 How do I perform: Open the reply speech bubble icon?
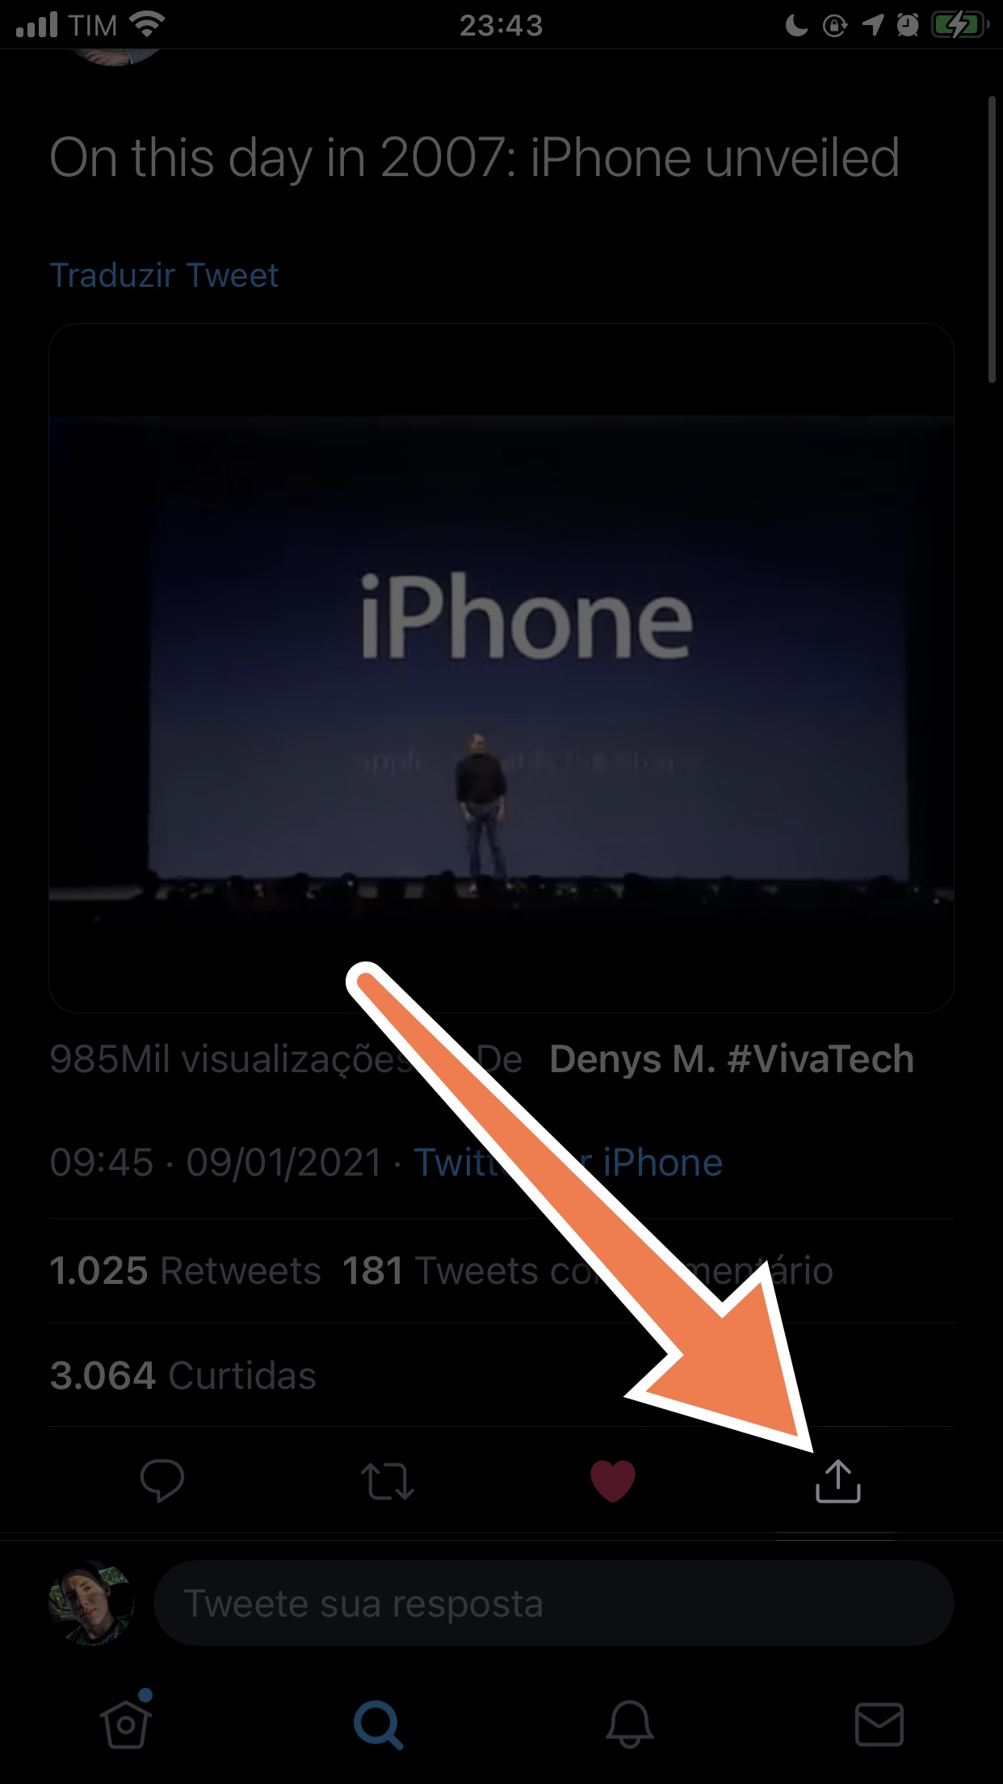[162, 1481]
